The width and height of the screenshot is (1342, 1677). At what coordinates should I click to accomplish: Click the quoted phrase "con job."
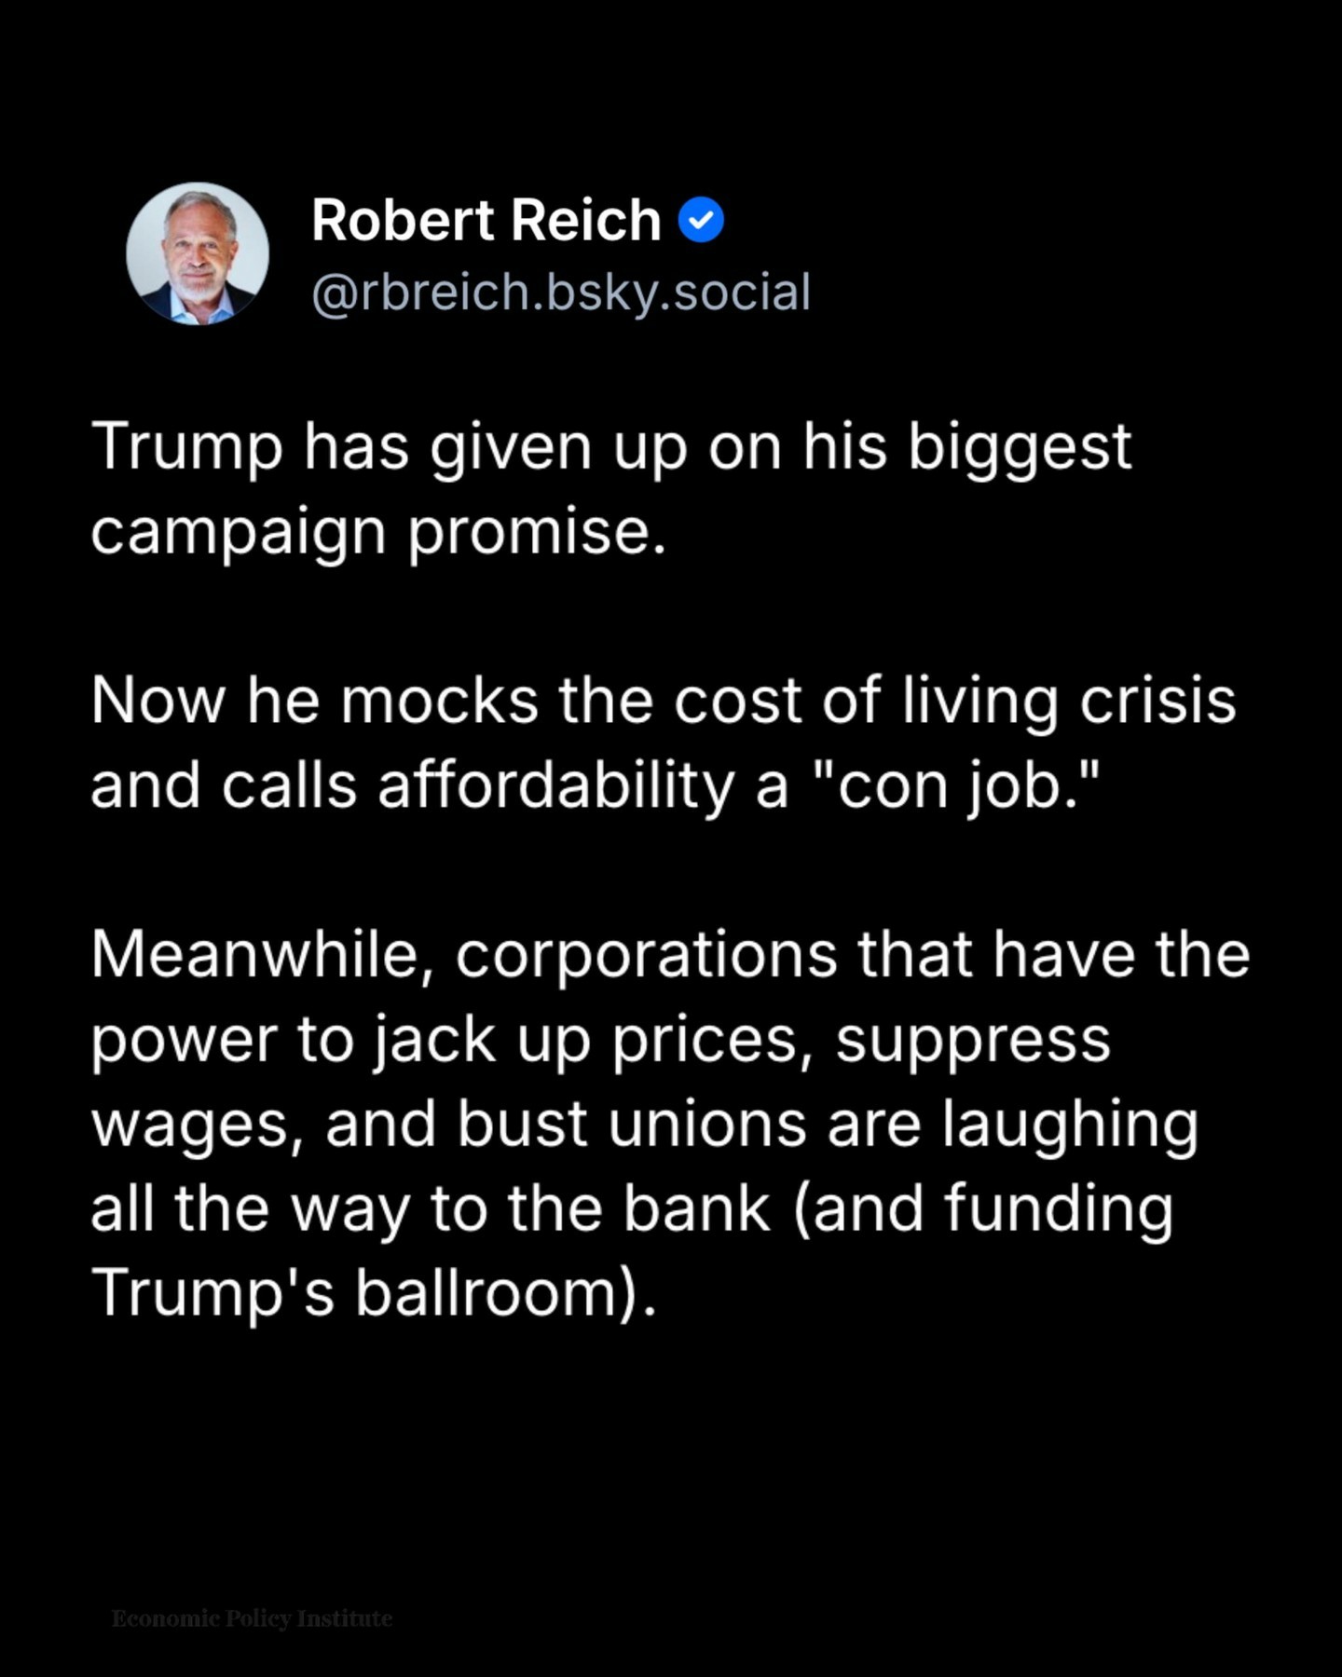coord(959,785)
